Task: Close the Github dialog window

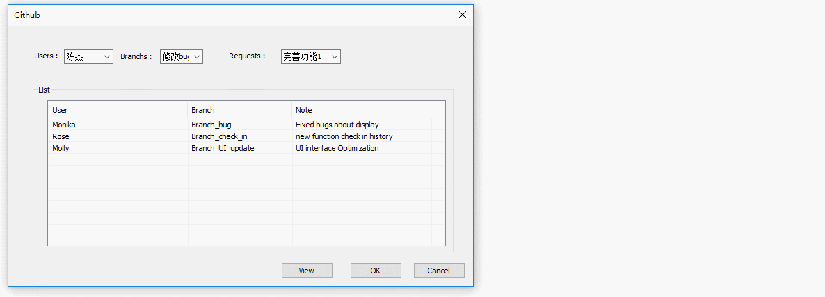Action: coord(463,15)
